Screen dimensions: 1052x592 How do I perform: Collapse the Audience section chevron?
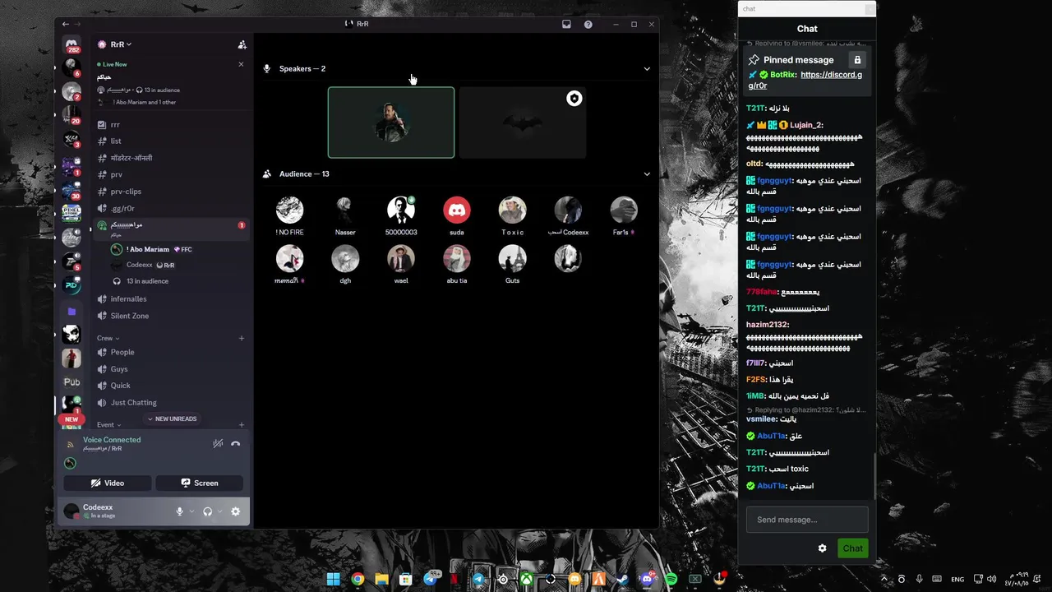pos(647,174)
